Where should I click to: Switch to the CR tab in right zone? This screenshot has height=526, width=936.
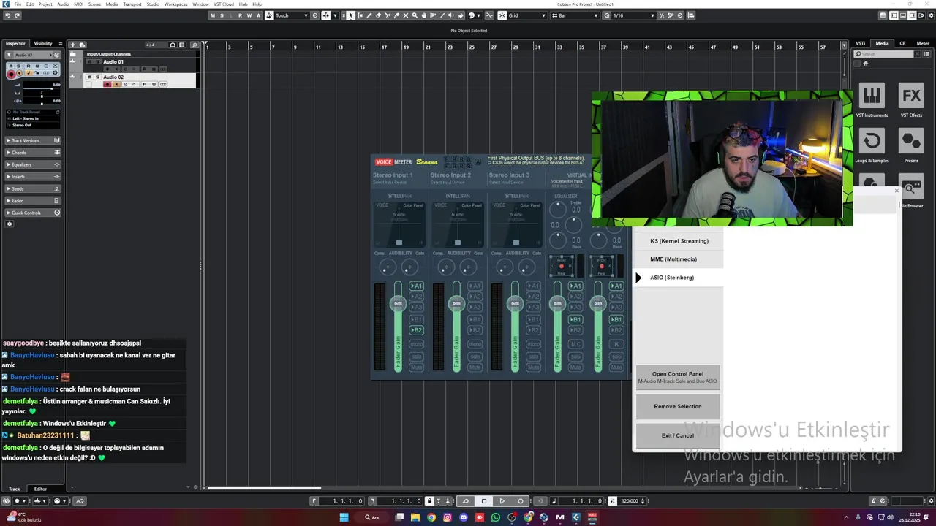coord(902,44)
